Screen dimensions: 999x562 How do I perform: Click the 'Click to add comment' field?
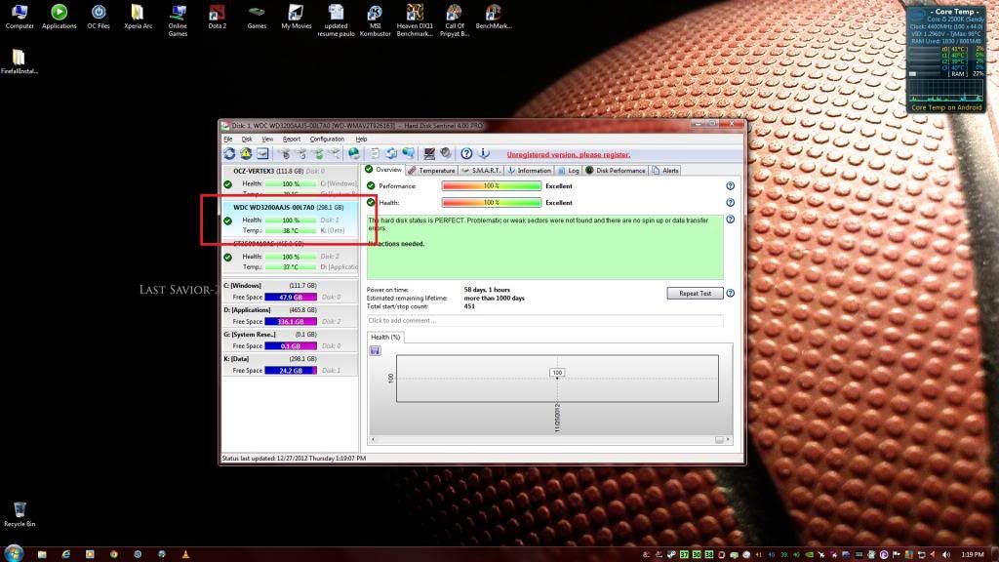544,320
